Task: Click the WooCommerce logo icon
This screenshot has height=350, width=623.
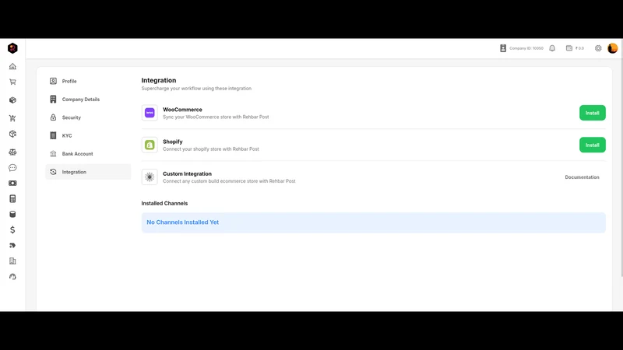Action: click(x=150, y=113)
